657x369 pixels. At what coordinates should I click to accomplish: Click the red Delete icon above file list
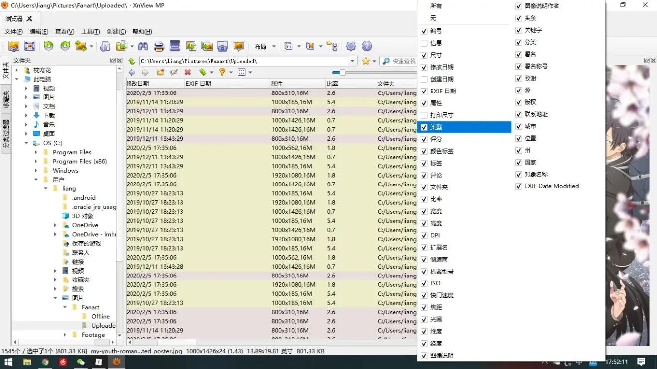coord(187,72)
